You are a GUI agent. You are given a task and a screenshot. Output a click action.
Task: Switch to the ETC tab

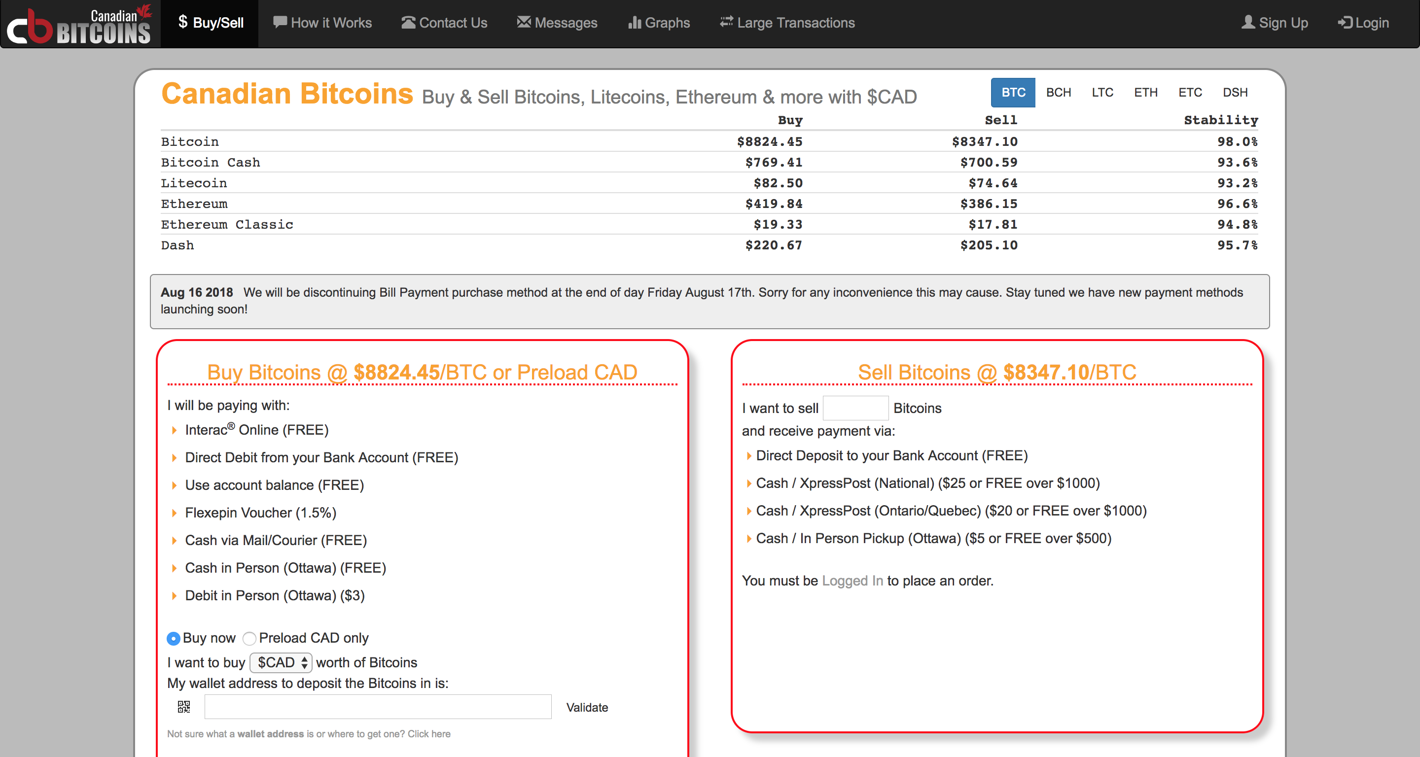click(x=1190, y=92)
